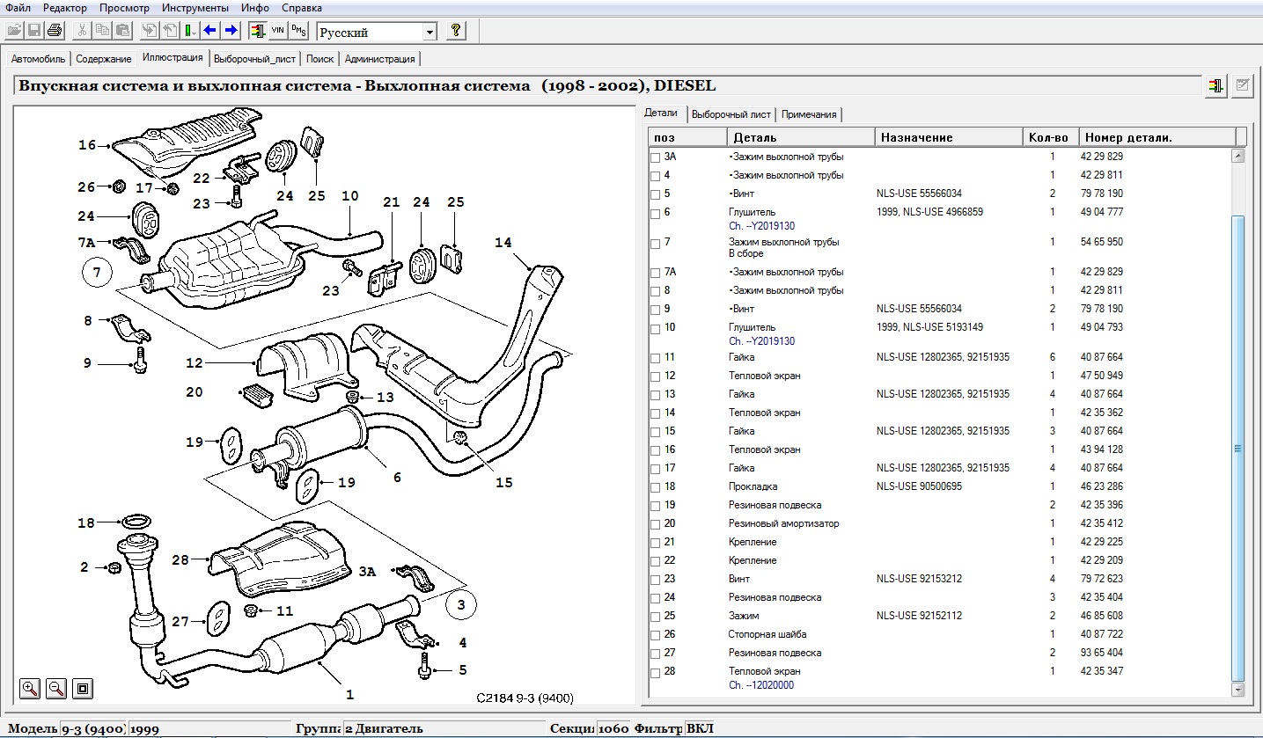This screenshot has height=738, width=1263.
Task: Open the Русский language dropdown
Action: (x=430, y=33)
